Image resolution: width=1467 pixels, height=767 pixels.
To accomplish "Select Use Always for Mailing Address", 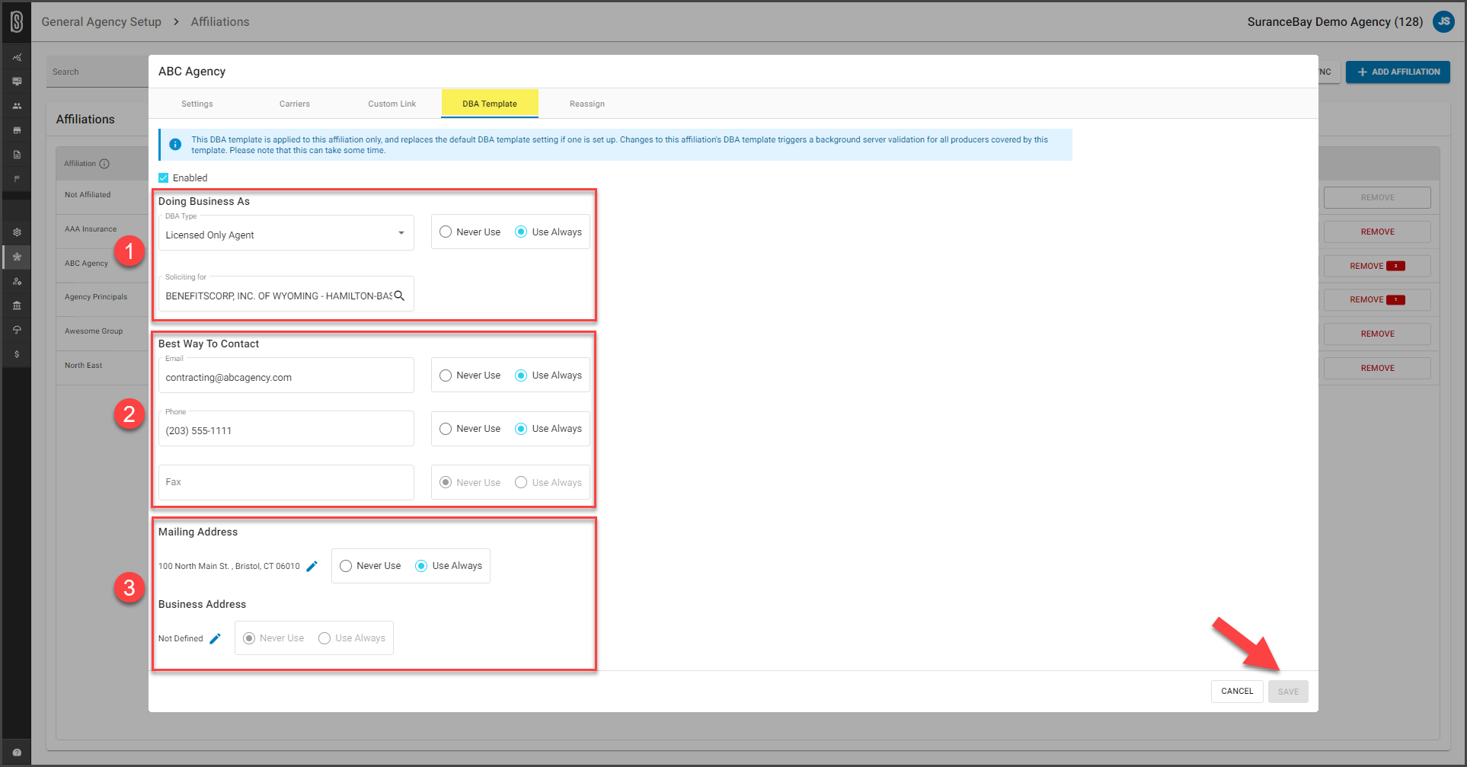I will click(421, 566).
